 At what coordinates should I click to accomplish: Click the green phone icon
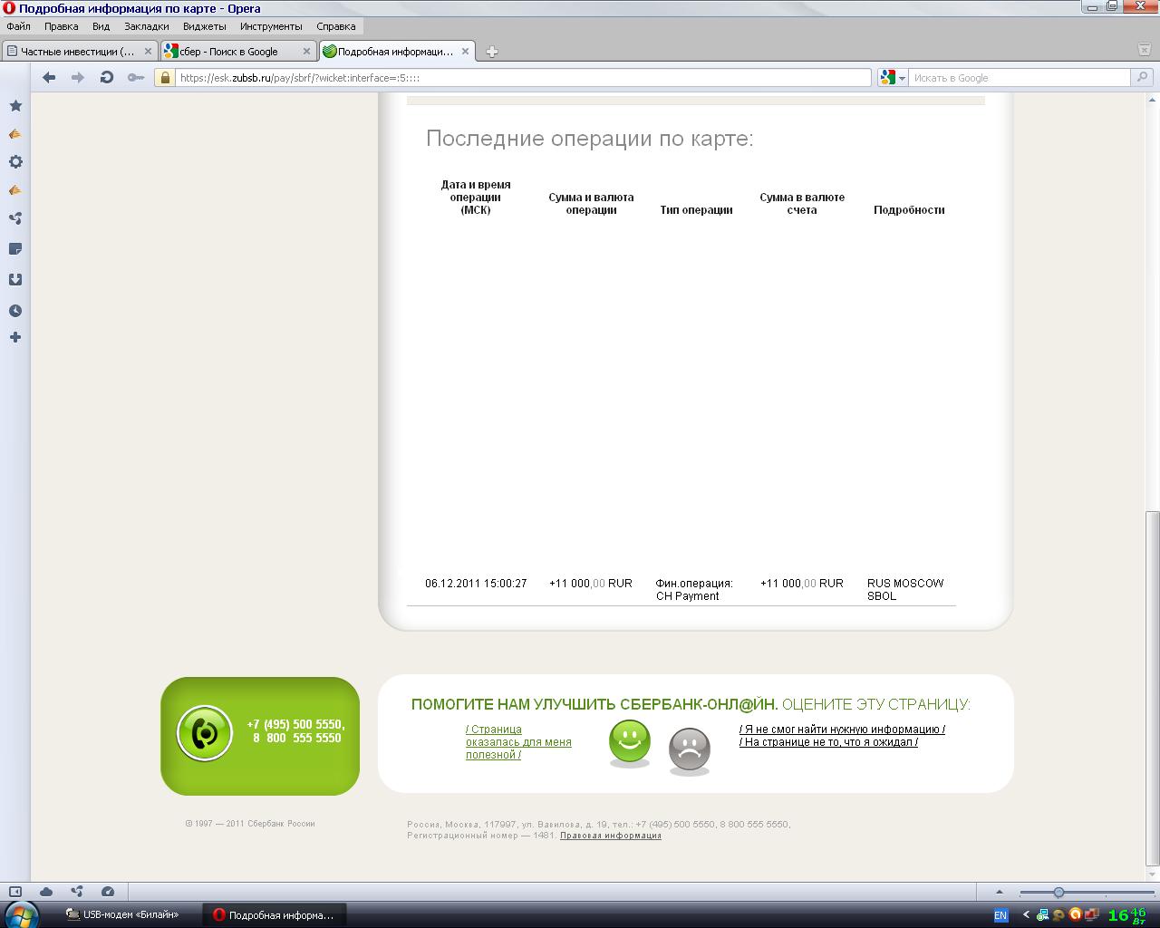[x=205, y=733]
